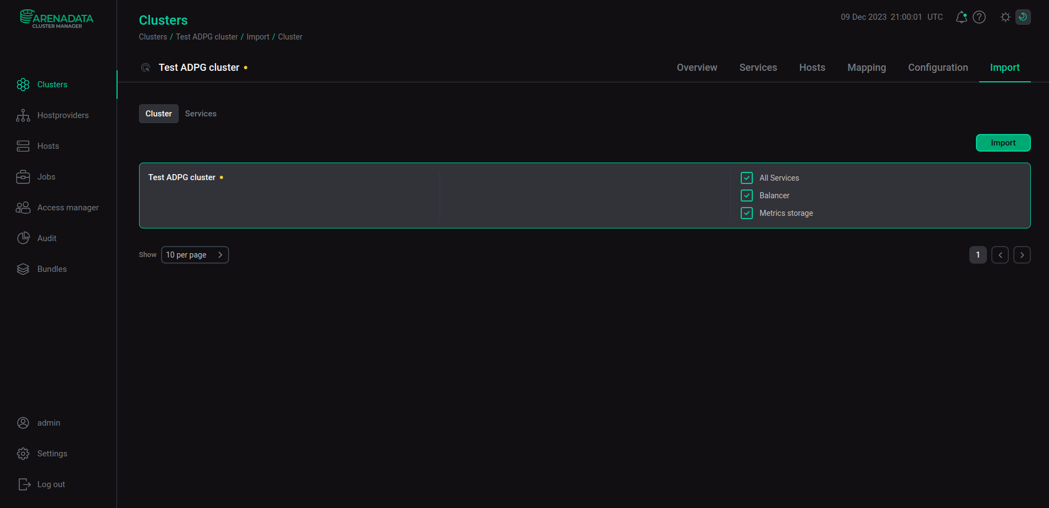Click the Test ADPG cluster title heading
The width and height of the screenshot is (1049, 508).
coord(199,68)
